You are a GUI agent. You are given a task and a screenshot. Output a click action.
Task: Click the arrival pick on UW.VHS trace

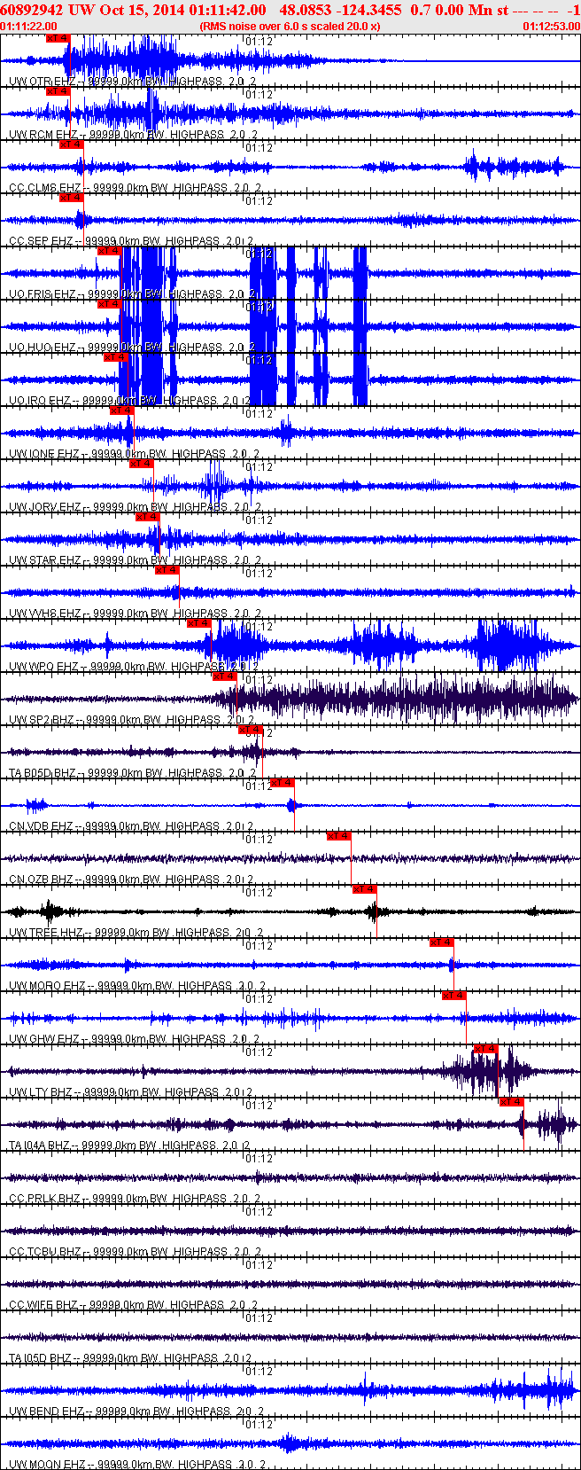click(167, 570)
